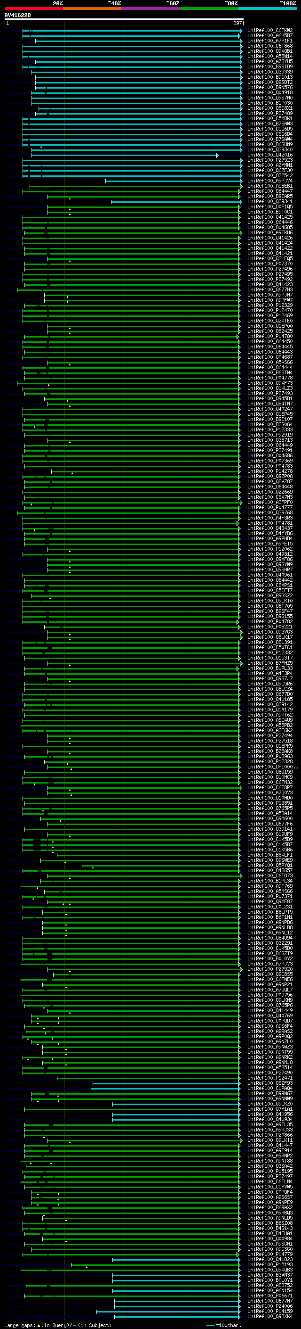The height and width of the screenshot is (1329, 301).
Task: Click the green ~80% identity legend segment
Action: 209,8
